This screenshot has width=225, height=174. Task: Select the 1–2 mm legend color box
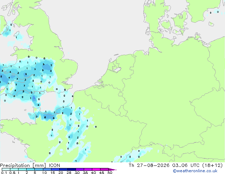tap(22, 169)
